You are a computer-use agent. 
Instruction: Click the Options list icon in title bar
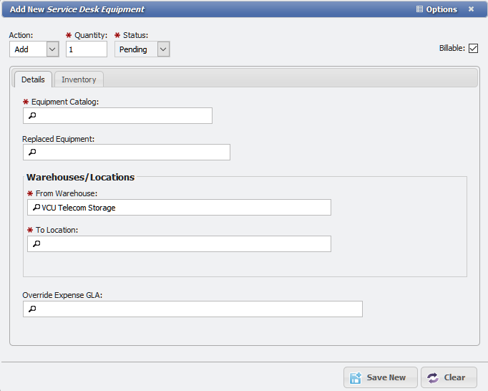click(419, 9)
